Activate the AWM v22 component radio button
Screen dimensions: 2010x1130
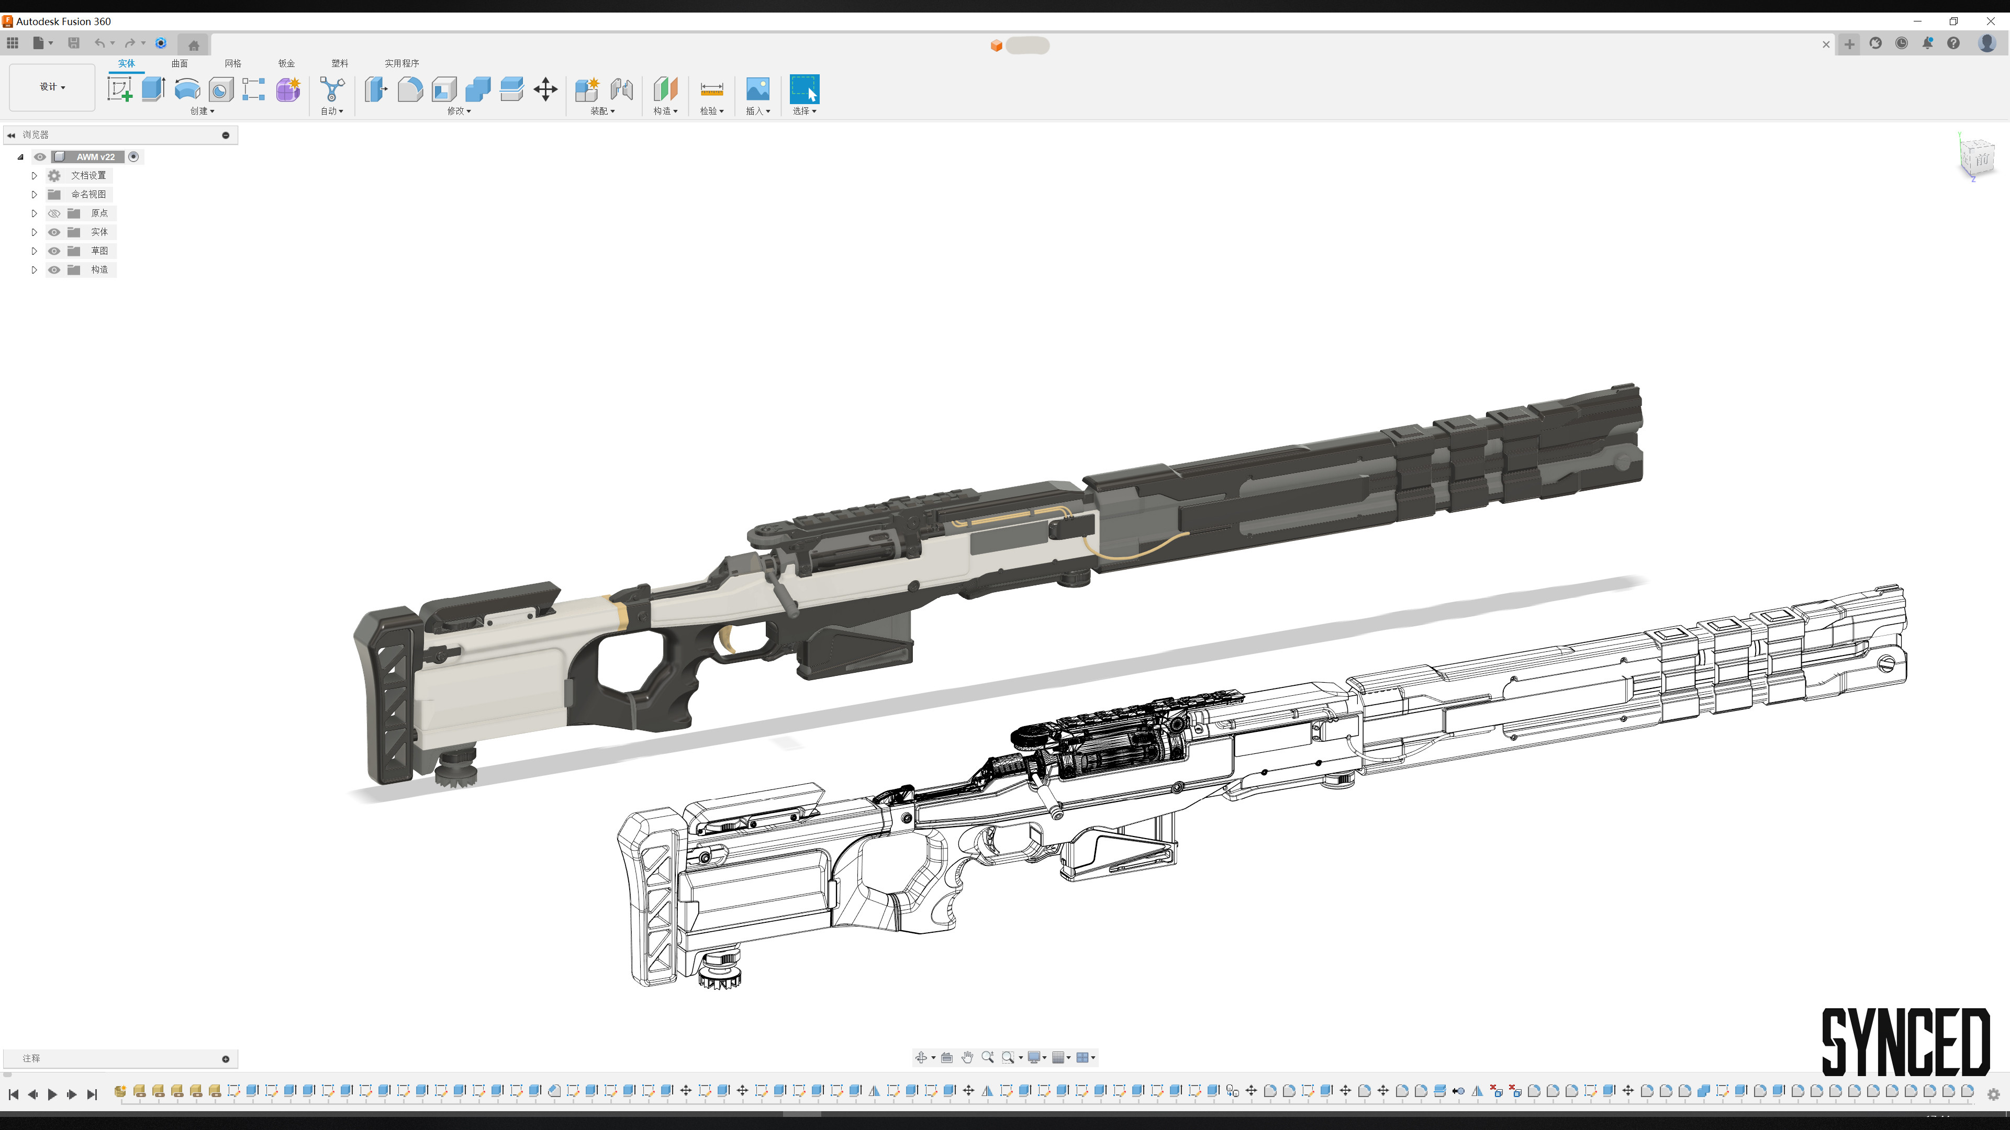click(133, 157)
